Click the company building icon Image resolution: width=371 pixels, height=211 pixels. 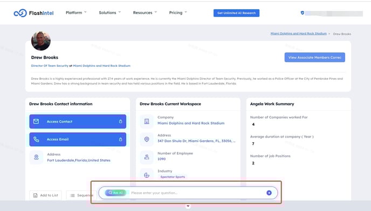(x=147, y=121)
